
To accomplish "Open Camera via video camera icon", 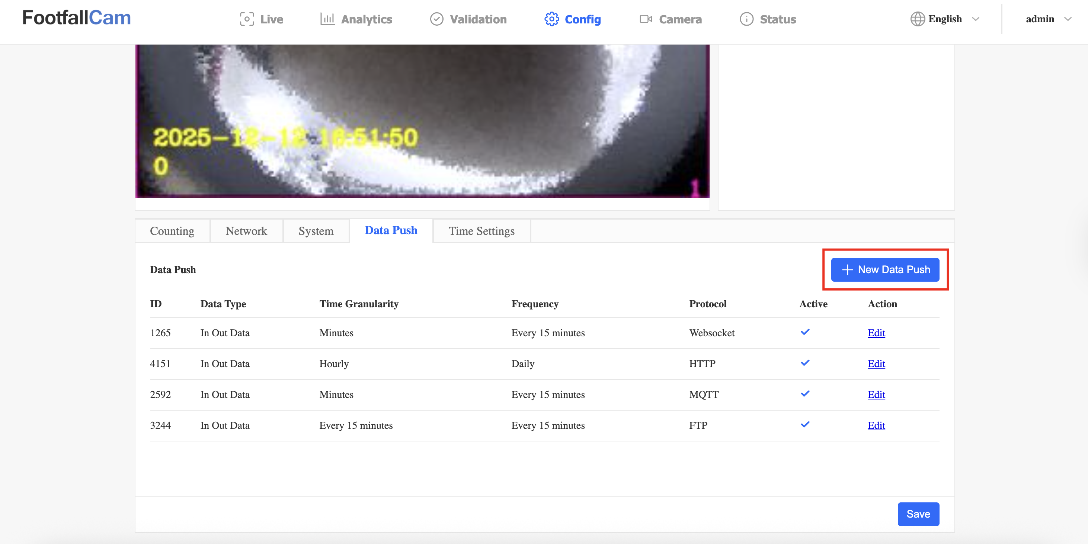I will click(x=645, y=19).
